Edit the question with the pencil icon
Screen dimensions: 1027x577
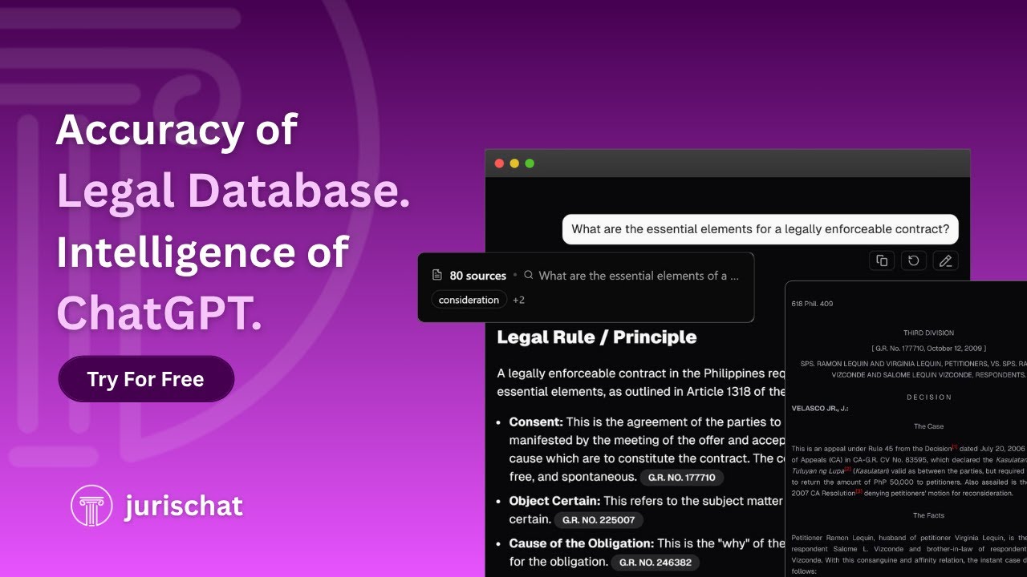click(x=945, y=260)
